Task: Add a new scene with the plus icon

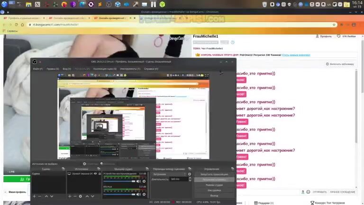Action: tap(34, 196)
